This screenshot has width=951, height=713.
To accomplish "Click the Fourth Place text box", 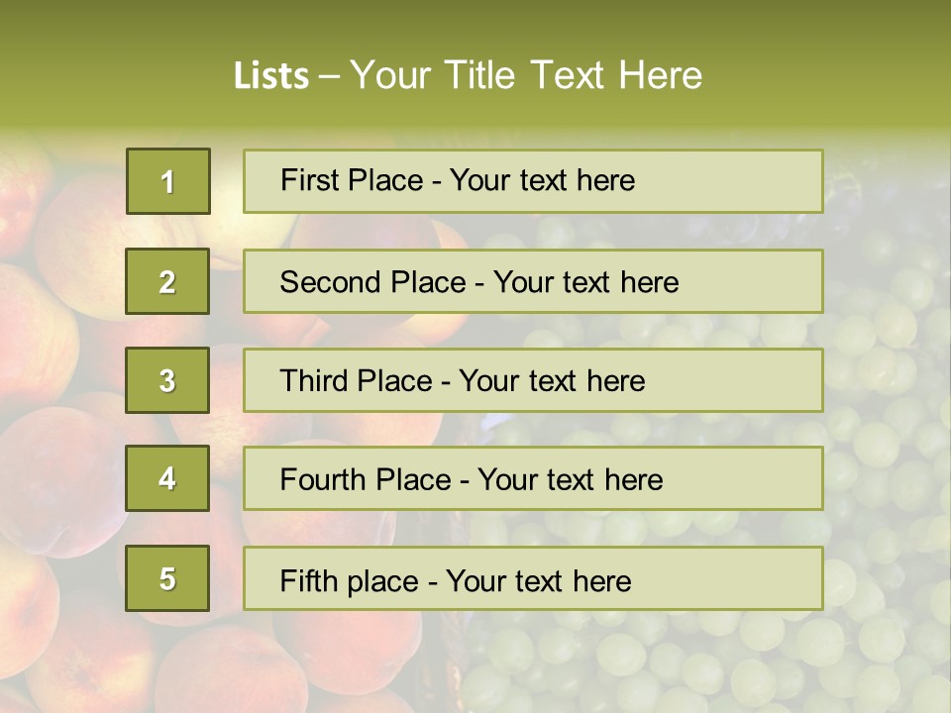I will pyautogui.click(x=533, y=478).
